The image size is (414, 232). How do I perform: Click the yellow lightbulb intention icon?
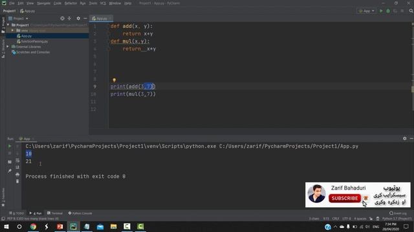[x=114, y=80]
